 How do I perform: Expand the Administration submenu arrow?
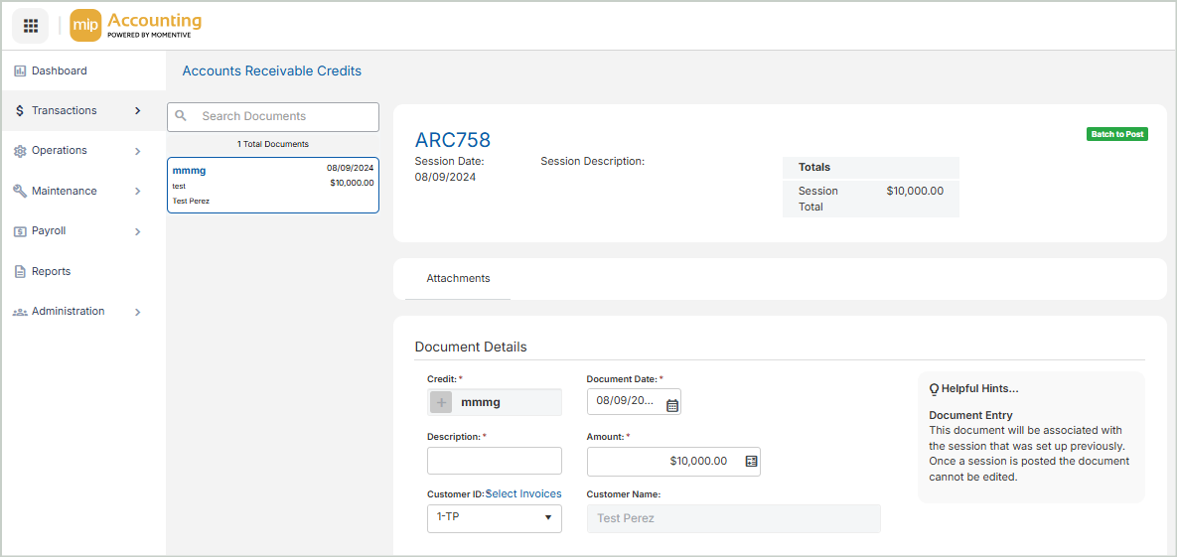137,312
